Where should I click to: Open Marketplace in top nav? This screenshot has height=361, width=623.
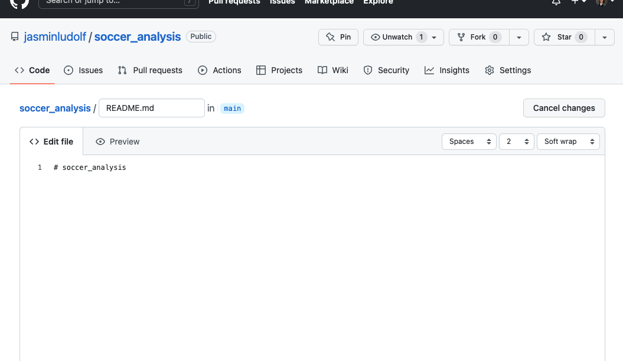point(329,2)
